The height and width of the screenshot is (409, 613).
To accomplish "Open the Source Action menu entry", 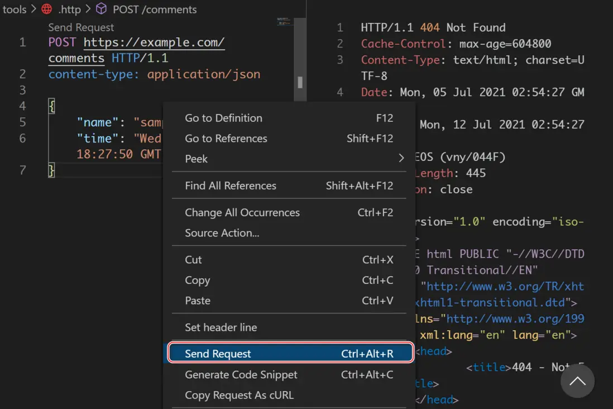I will point(222,233).
